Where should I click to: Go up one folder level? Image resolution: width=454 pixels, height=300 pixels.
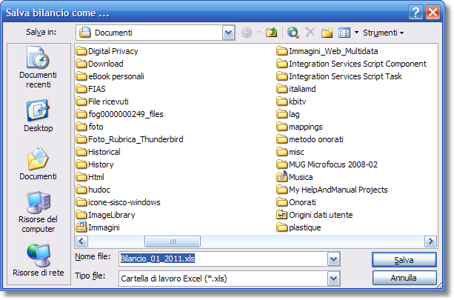(271, 33)
